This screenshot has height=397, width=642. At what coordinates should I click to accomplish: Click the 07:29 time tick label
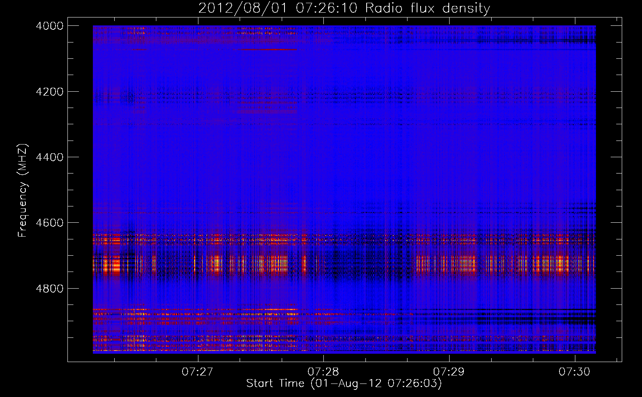click(449, 372)
